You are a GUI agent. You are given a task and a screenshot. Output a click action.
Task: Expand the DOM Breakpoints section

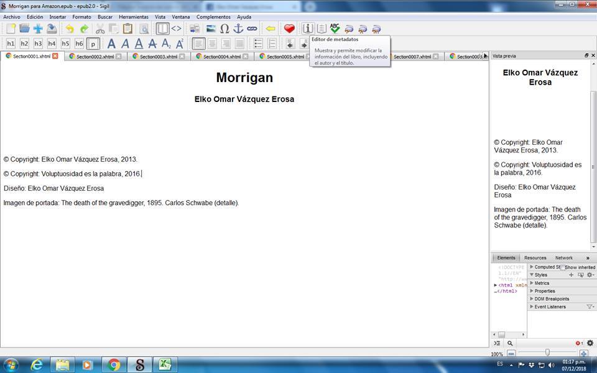532,299
